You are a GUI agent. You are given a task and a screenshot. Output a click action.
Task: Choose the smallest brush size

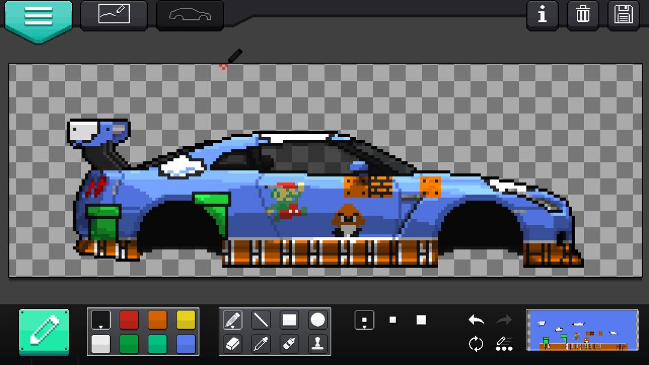click(x=364, y=319)
